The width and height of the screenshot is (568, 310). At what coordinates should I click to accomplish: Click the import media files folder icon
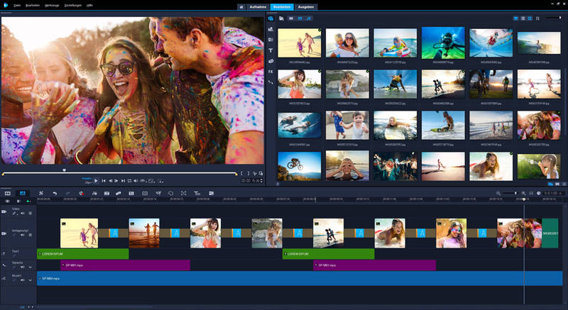point(281,18)
